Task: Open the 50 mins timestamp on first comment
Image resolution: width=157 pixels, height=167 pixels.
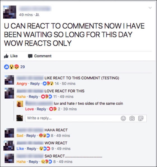Action: pos(69,83)
